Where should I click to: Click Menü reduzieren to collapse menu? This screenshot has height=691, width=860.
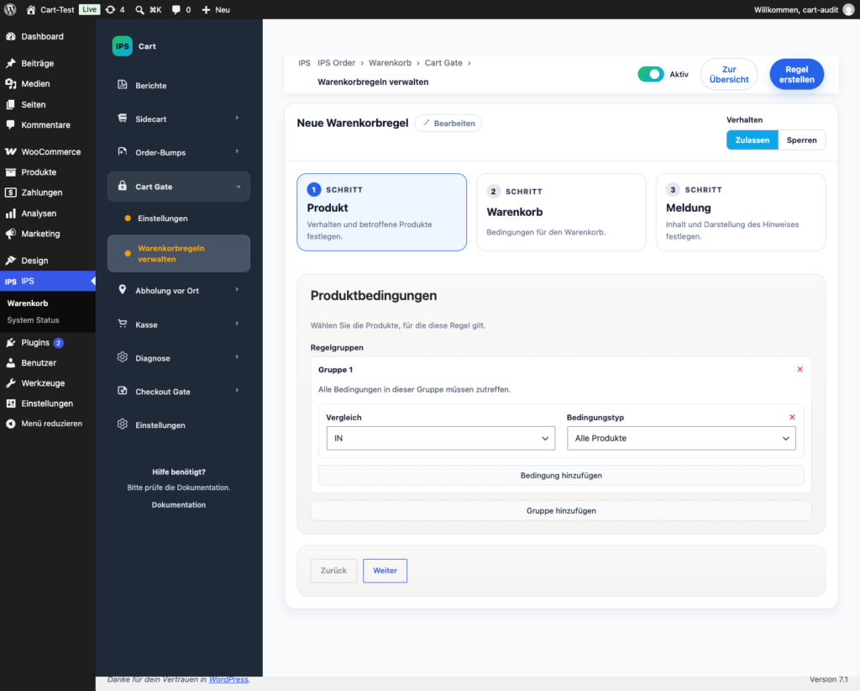click(x=48, y=424)
